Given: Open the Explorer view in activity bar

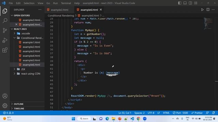Looking at the screenshot, I should [5, 11].
